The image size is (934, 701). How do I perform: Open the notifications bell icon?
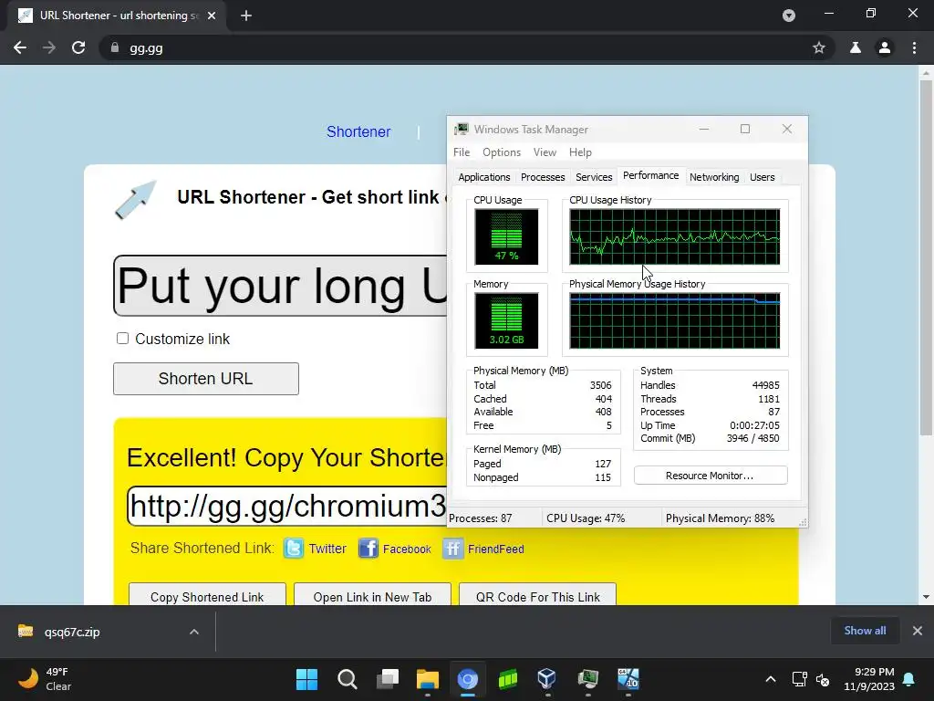(909, 679)
